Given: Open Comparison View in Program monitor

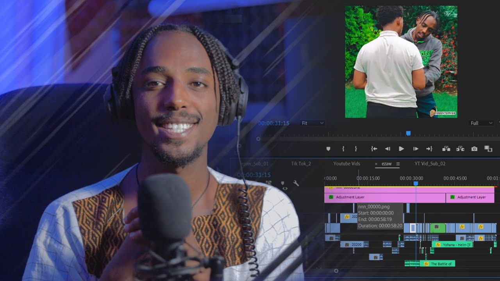Looking at the screenshot, I should [x=488, y=149].
